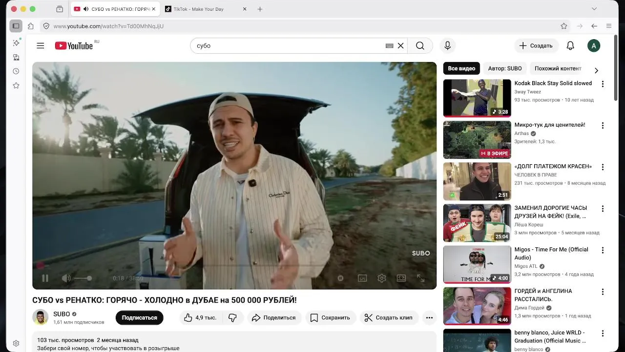Enter fullscreen mode

pyautogui.click(x=420, y=278)
